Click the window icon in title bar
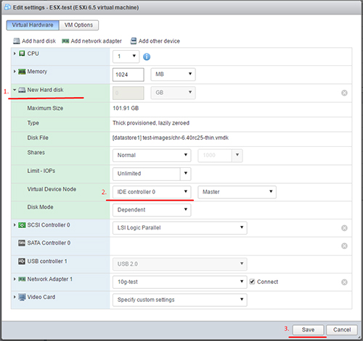 pyautogui.click(x=7, y=7)
